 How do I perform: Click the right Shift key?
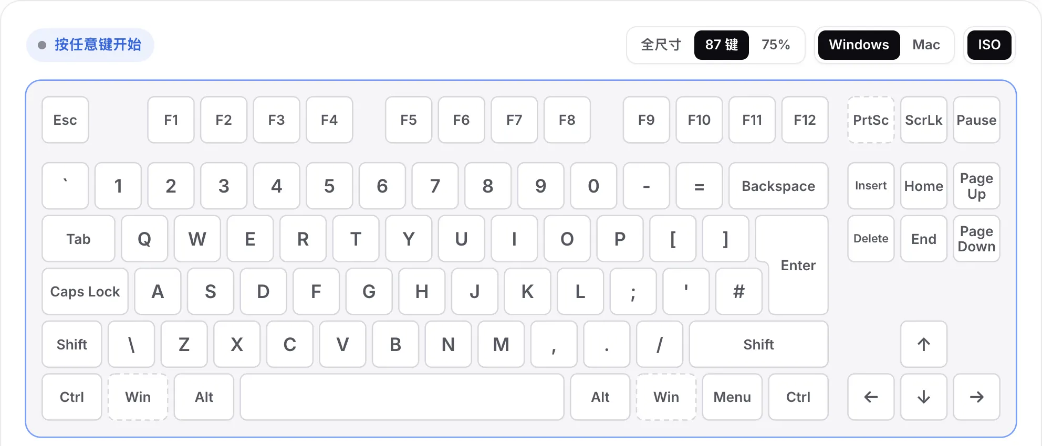(758, 344)
